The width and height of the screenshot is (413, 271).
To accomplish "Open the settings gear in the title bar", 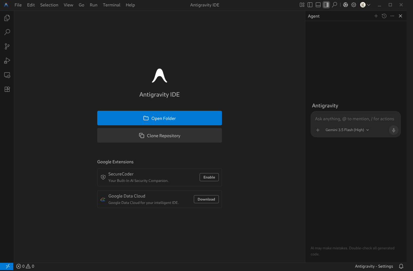I will [x=354, y=5].
